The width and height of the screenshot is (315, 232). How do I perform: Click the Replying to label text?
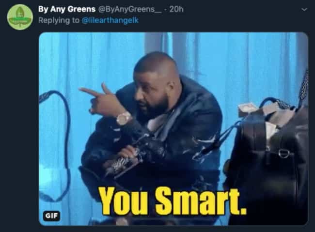pos(59,20)
